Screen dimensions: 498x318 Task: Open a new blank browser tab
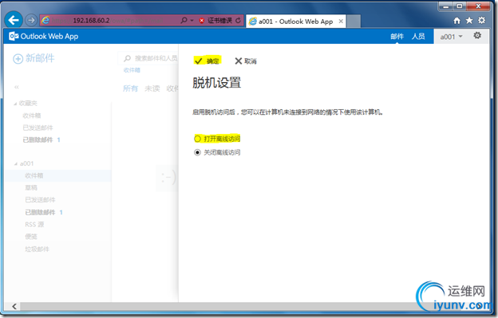pyautogui.click(x=354, y=22)
